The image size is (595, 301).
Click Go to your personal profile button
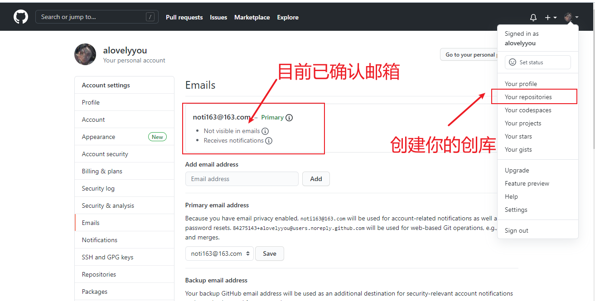point(469,55)
